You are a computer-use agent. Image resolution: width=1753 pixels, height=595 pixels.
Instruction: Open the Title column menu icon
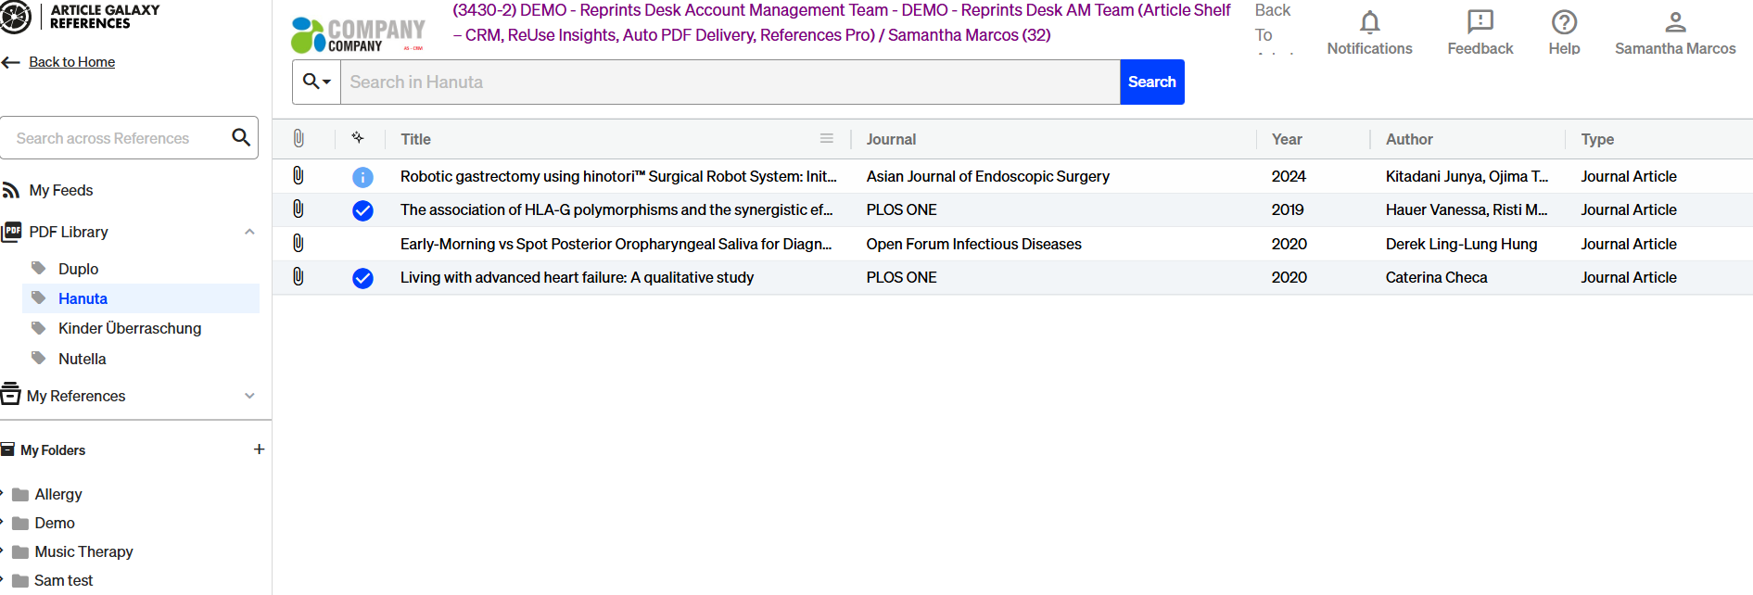[826, 139]
